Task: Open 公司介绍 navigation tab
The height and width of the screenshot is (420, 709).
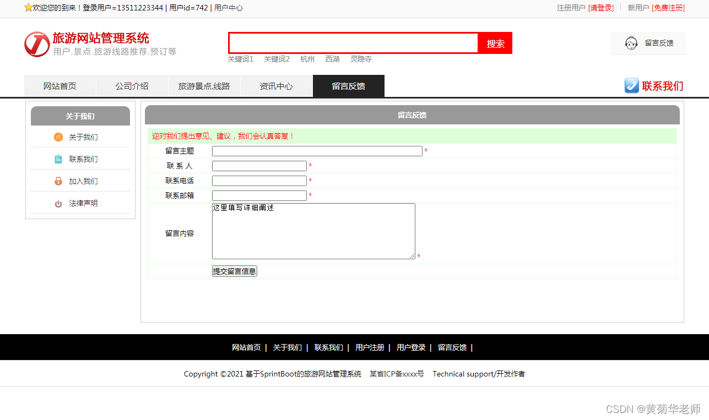Action: [x=132, y=86]
